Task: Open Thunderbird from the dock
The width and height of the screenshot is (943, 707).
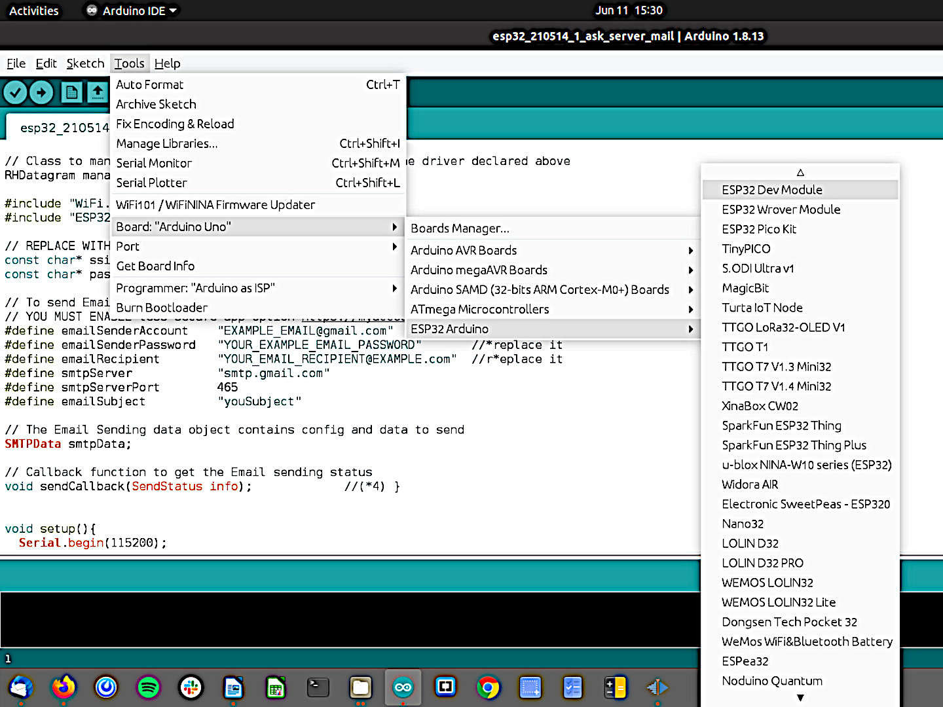Action: click(22, 687)
